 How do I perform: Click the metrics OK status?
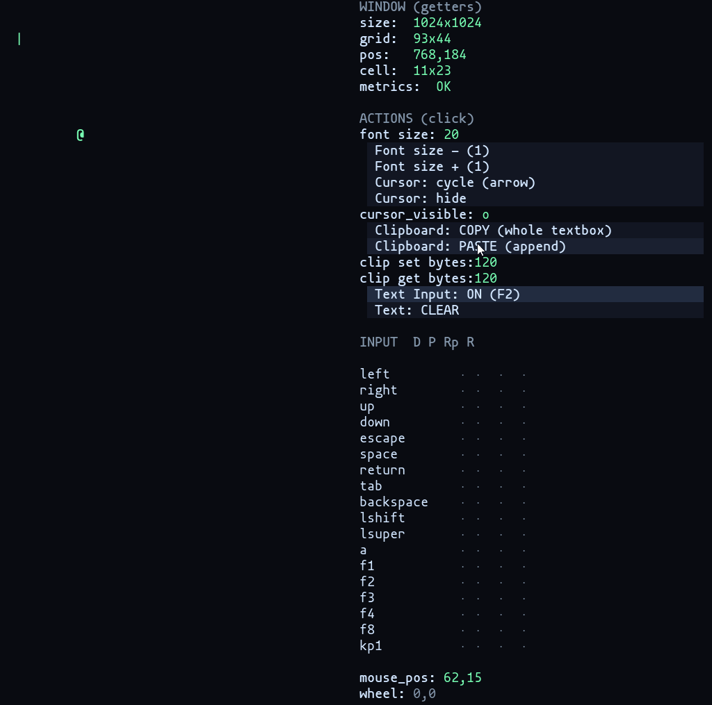pos(443,87)
